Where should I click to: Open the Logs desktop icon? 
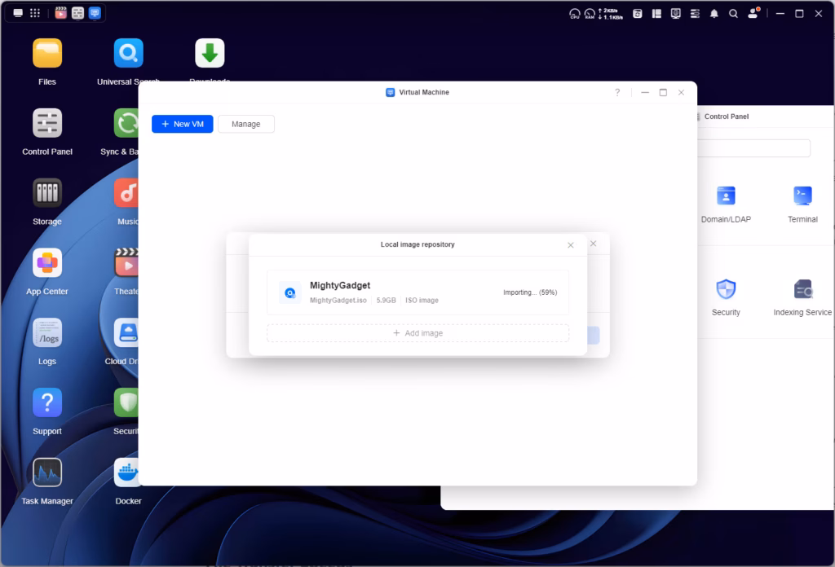point(46,333)
